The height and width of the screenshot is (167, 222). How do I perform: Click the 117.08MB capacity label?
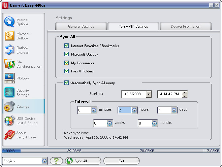pyautogui.click(x=211, y=151)
